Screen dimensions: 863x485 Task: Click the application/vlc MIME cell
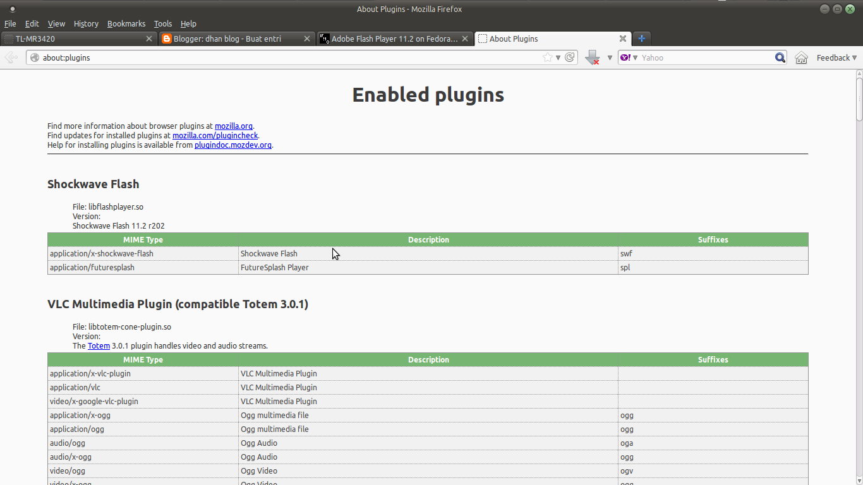tap(143, 387)
